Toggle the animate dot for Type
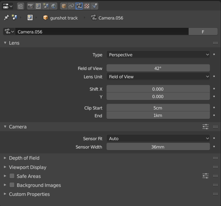Screen dimensions: 221x206 pyautogui.click(x=214, y=54)
